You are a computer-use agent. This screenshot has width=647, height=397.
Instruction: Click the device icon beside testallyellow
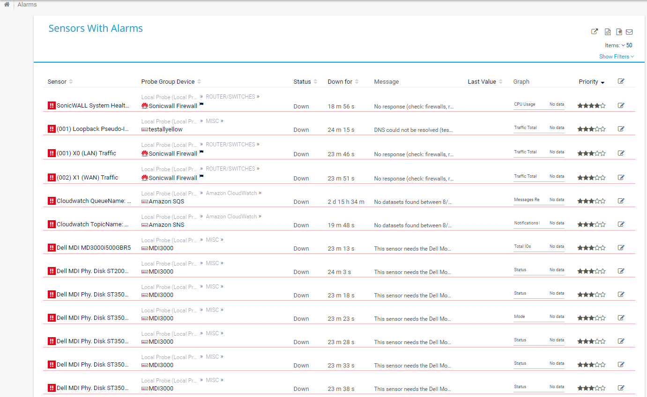(145, 130)
